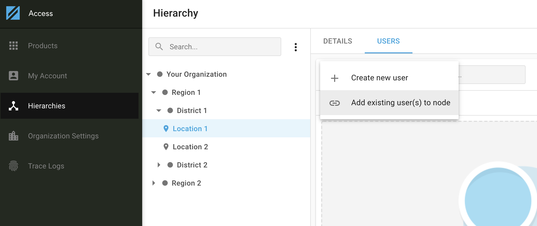
Task: Click the Trace Logs fingerprint icon
Action: click(13, 166)
